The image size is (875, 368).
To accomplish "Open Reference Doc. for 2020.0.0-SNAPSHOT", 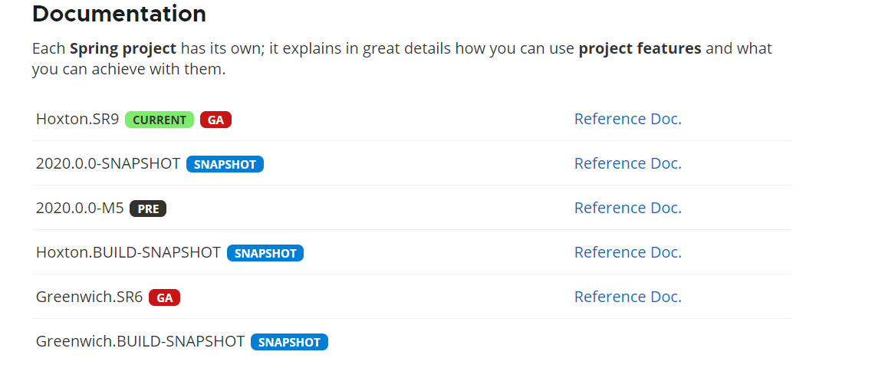I will [x=627, y=163].
